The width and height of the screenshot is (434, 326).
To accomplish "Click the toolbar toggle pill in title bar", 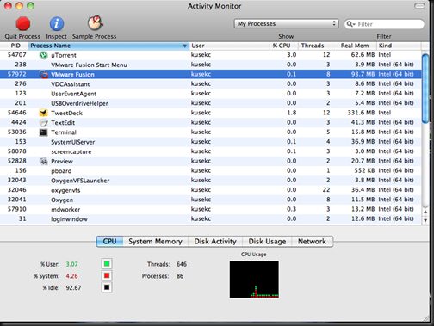I will coord(419,6).
